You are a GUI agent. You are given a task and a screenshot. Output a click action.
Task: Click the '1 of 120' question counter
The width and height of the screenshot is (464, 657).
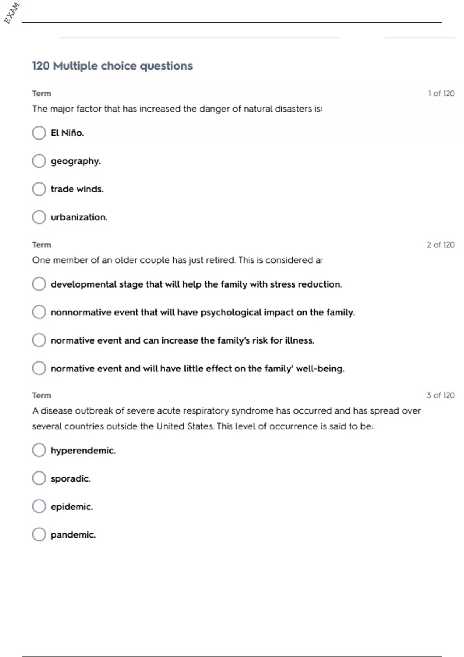click(441, 94)
